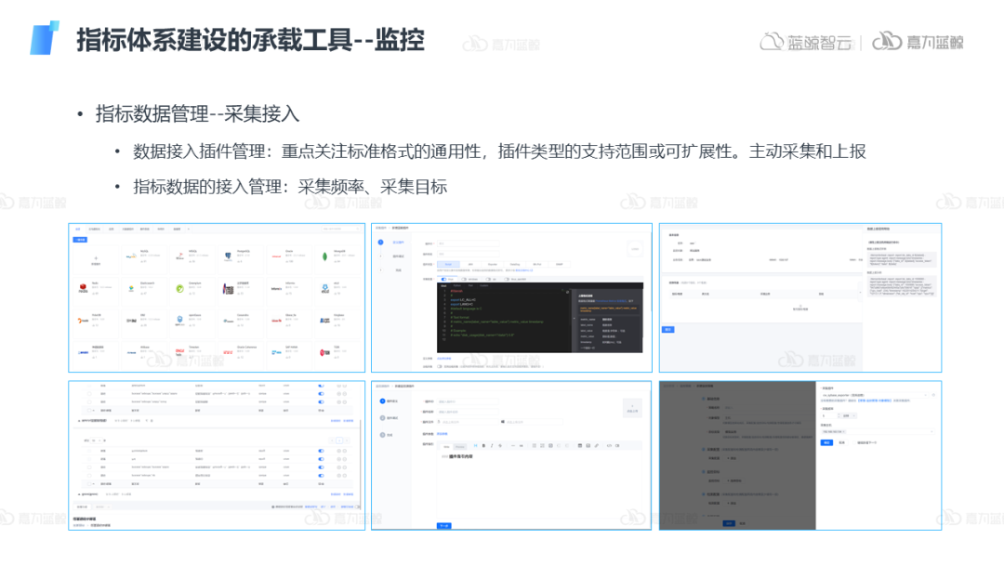Switch code editor to Perl tab
Screen dimensions: 1004x565
(470, 285)
